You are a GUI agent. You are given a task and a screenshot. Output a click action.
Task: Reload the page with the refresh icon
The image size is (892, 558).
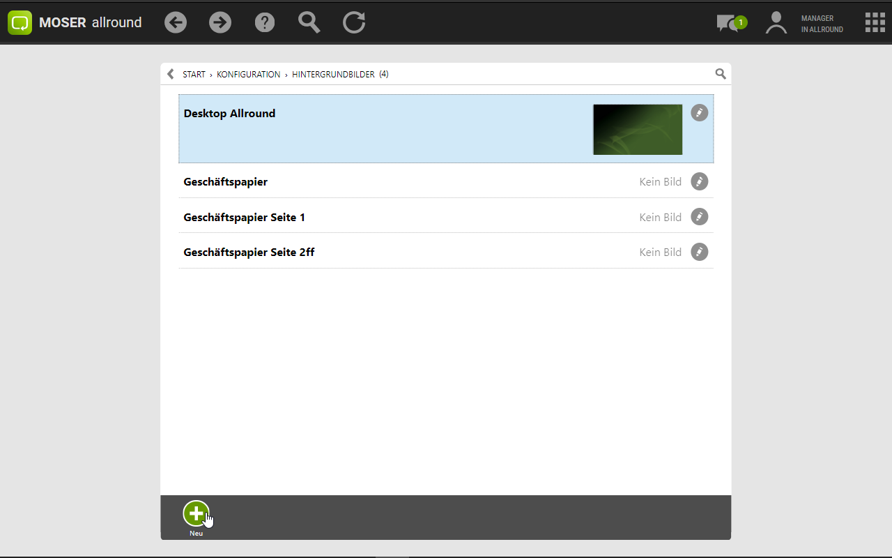point(354,22)
